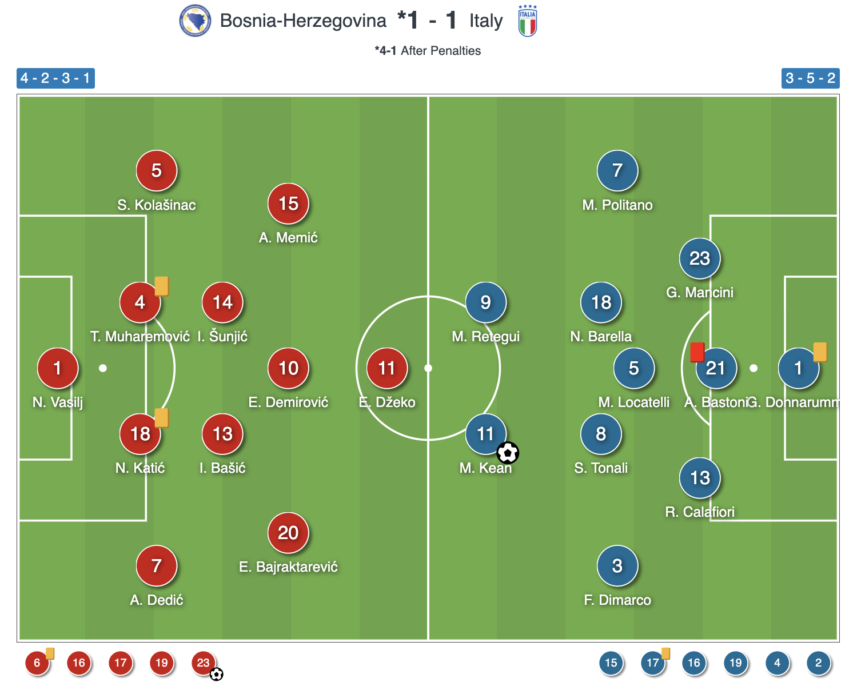Click the goal ball icon beside Kean

click(x=508, y=453)
